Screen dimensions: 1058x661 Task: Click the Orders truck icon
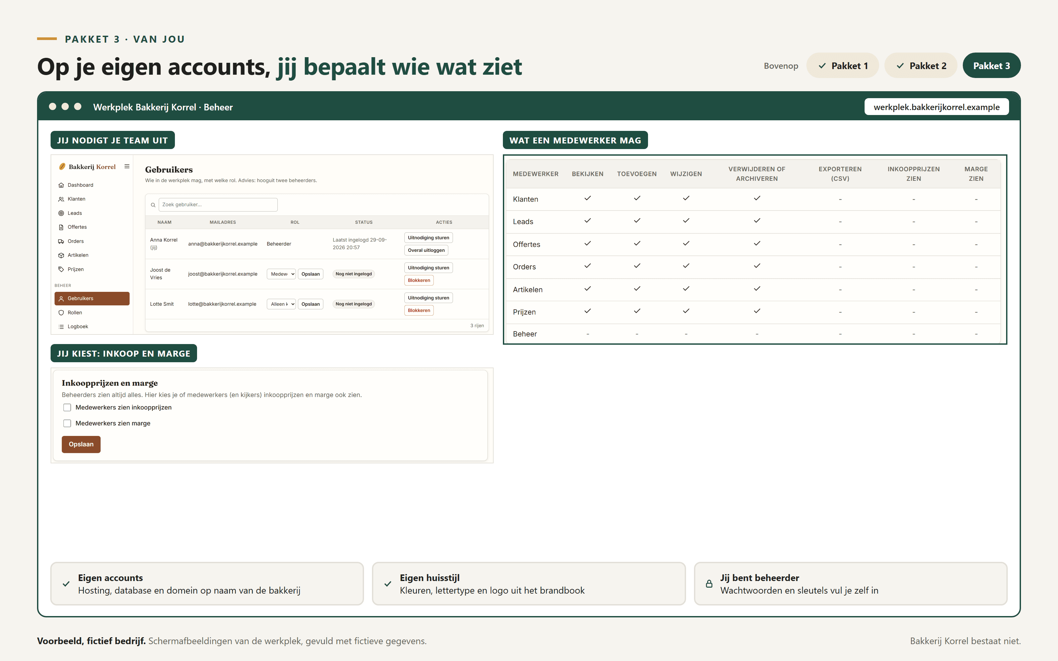pyautogui.click(x=61, y=241)
